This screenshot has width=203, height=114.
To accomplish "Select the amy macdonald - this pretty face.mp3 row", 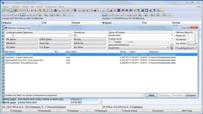I will [101, 63].
